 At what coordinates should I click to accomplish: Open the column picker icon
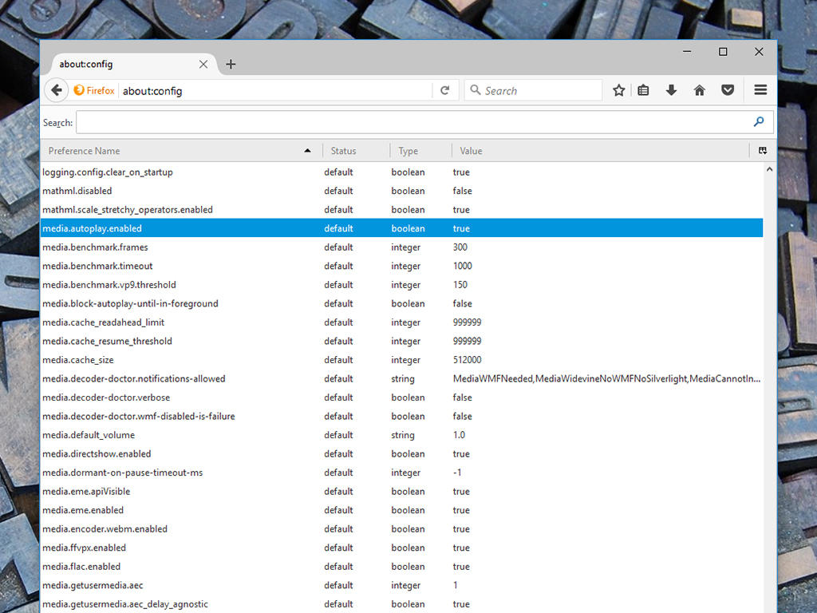[x=763, y=151]
